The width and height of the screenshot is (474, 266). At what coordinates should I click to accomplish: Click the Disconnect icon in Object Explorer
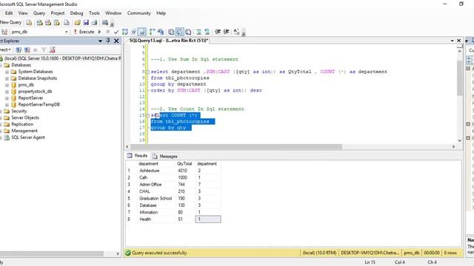pos(27,50)
